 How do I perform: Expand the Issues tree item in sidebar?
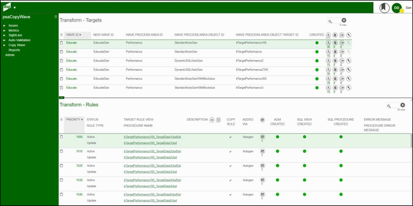tap(4, 26)
